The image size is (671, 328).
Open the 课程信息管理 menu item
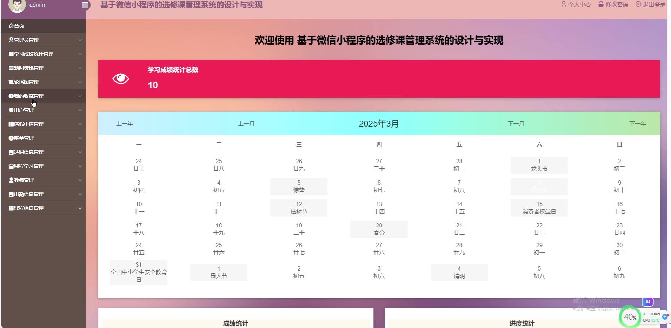[x=44, y=208]
